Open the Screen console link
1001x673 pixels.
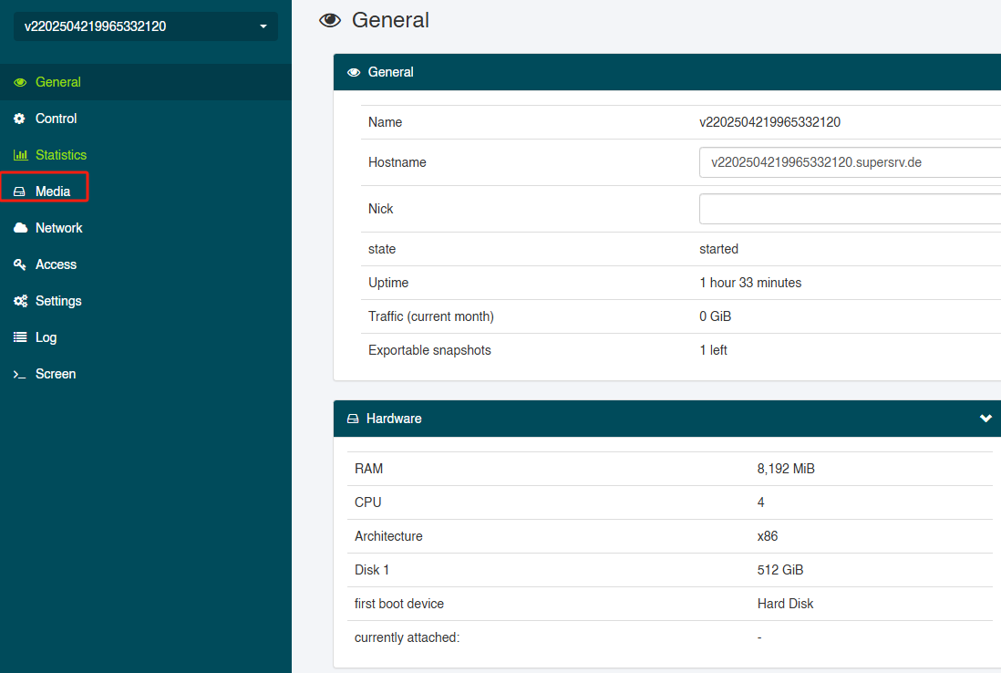56,374
